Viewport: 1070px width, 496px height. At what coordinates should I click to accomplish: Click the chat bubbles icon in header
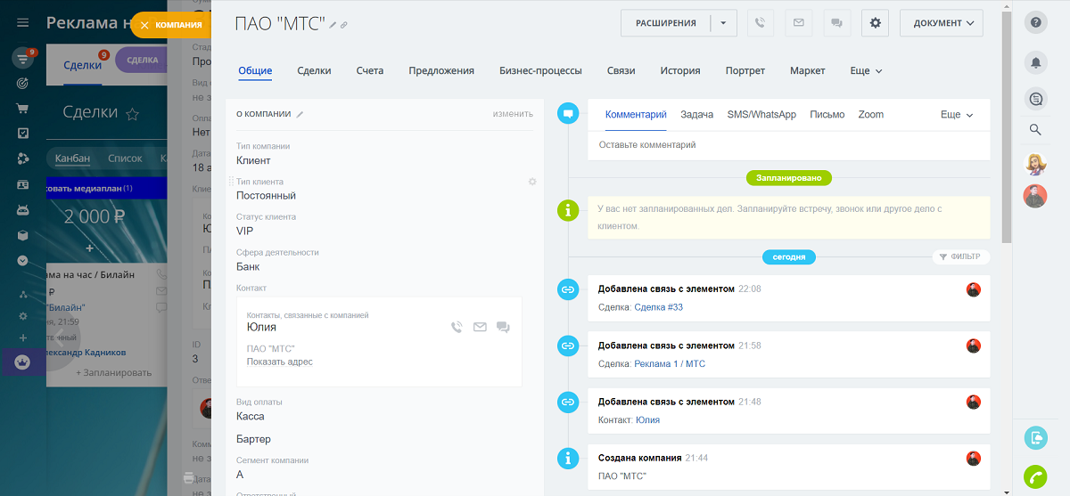click(x=836, y=23)
